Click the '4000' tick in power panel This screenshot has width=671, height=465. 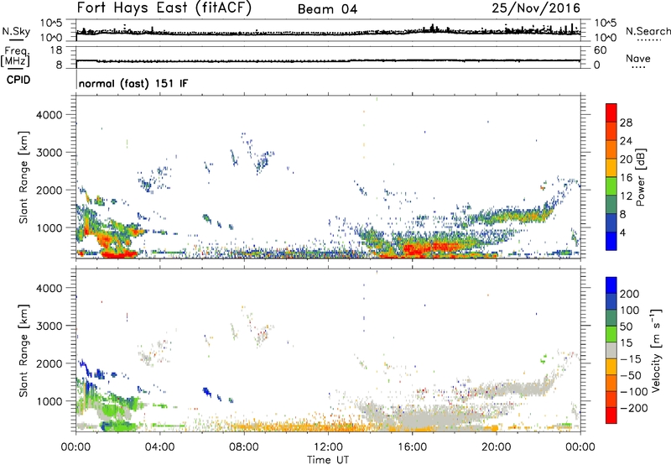coord(49,115)
